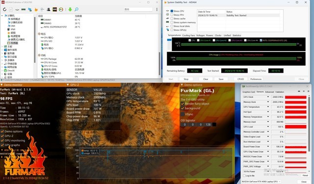314x184 pixels.
Task: Click the AIDA64 monitor diagnostics toolbar icon
Action: (30, 9)
